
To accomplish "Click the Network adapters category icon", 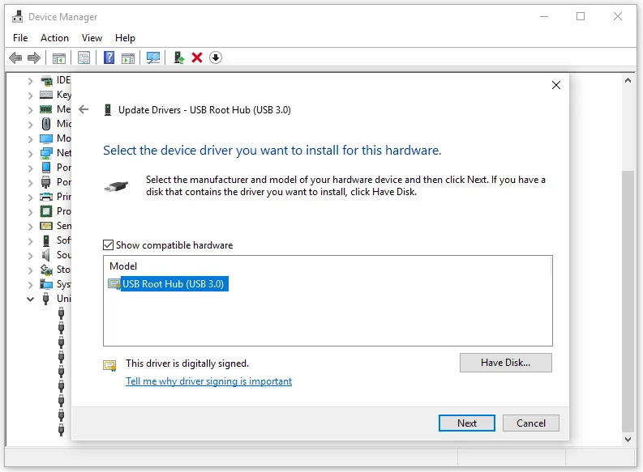I will point(46,153).
